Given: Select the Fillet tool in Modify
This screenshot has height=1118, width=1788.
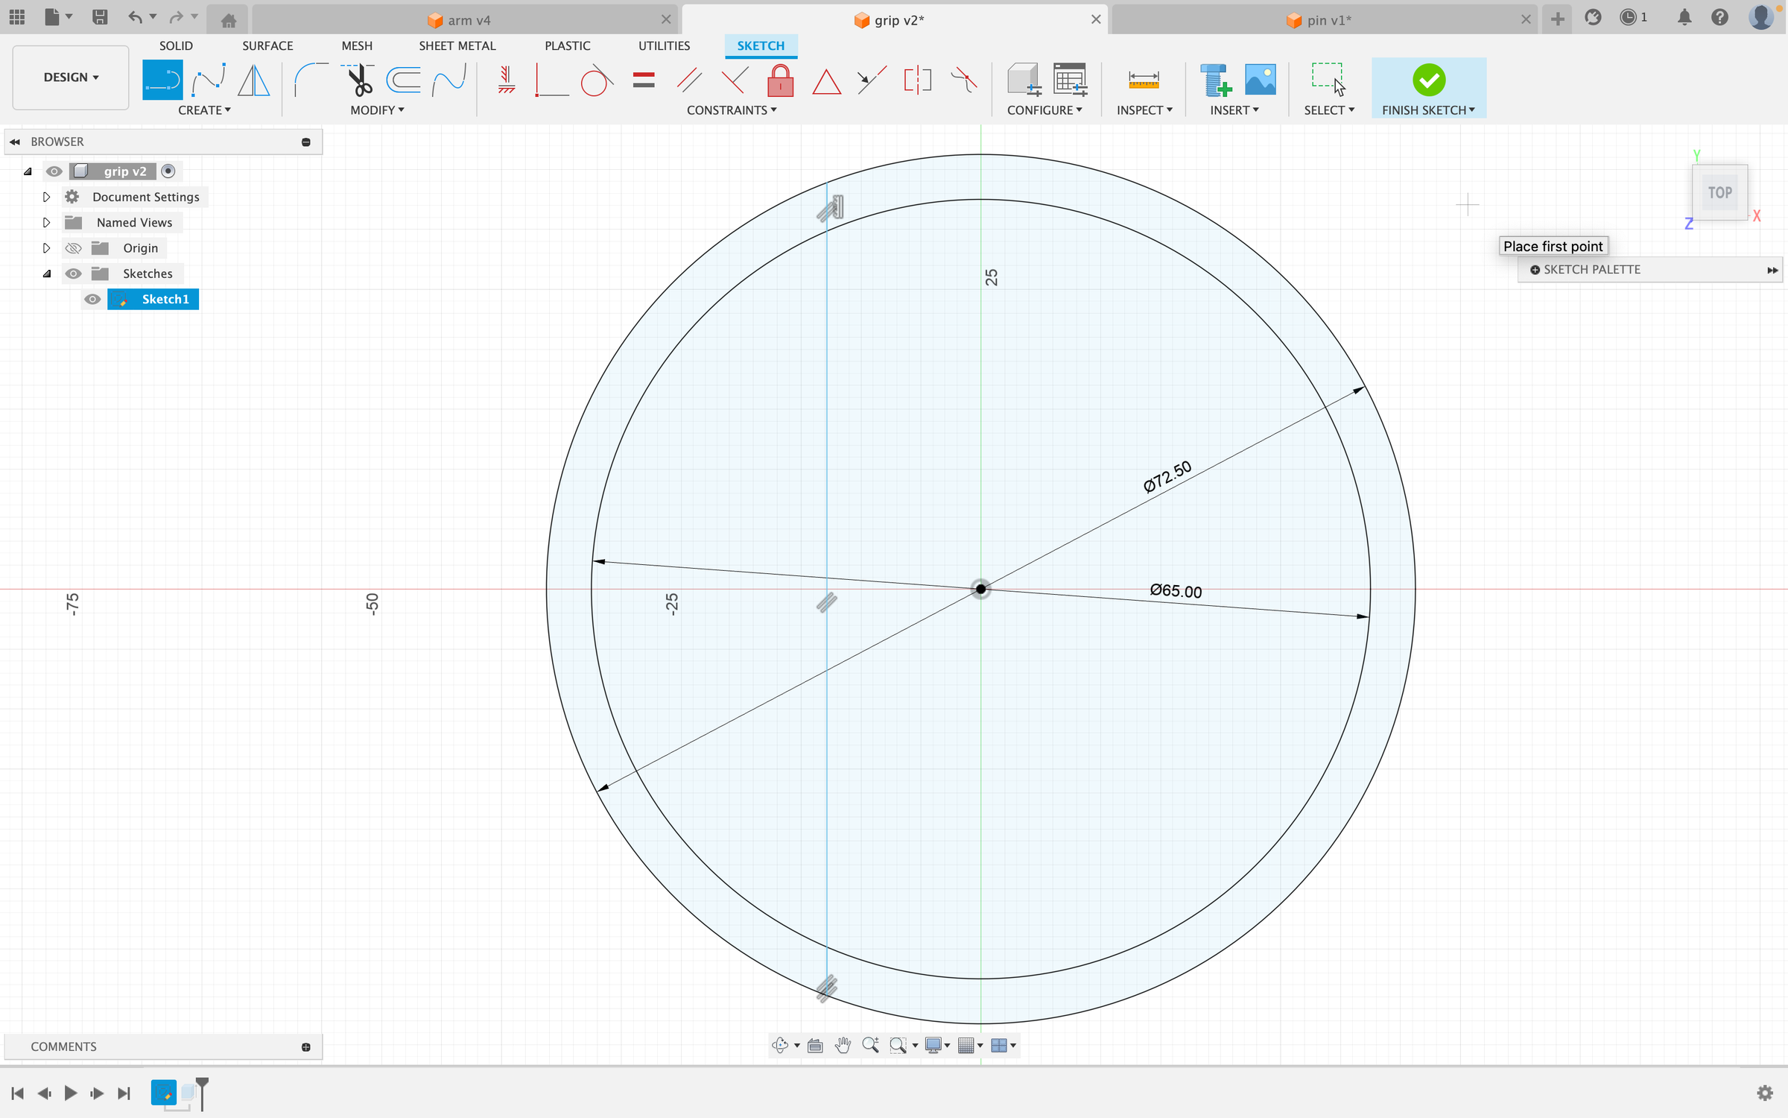Looking at the screenshot, I should coord(311,80).
